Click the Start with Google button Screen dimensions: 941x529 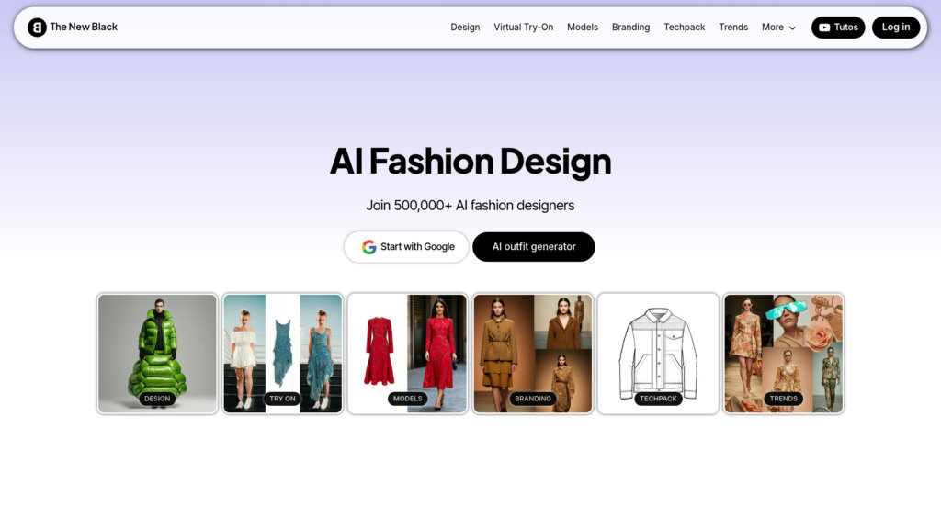click(406, 246)
